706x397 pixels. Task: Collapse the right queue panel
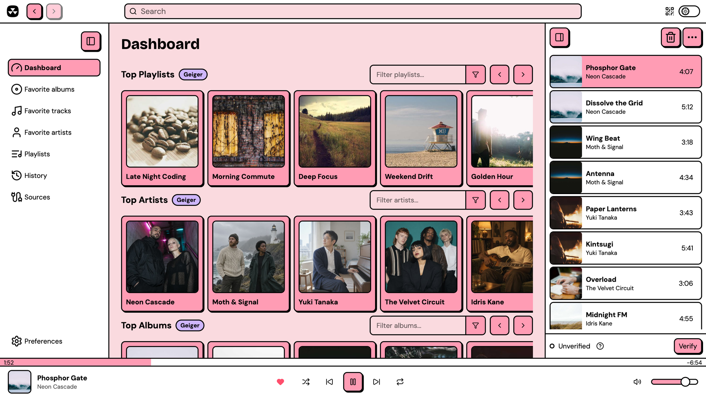tap(560, 37)
